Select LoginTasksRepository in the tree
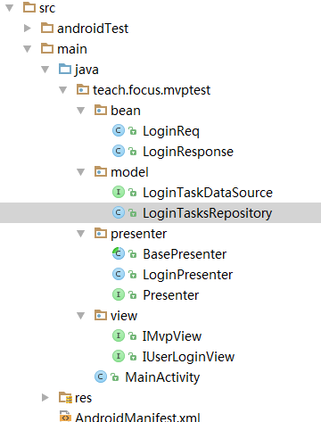The height and width of the screenshot is (422, 321). coord(160,213)
